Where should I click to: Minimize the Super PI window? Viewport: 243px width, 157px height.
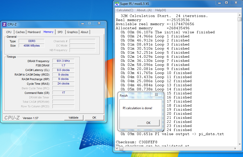pos(219,3)
